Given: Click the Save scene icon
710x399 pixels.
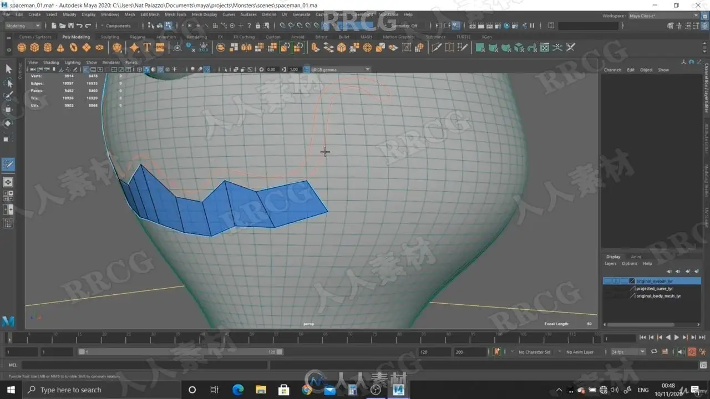Looking at the screenshot, I should tap(70, 25).
